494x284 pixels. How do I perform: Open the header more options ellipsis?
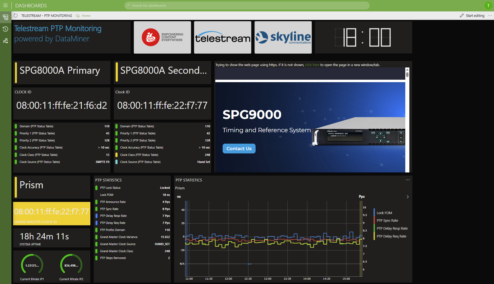click(490, 16)
